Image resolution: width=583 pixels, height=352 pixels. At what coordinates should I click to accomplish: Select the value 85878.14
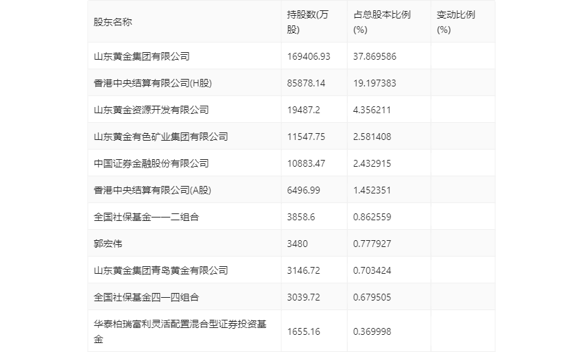tap(306, 83)
